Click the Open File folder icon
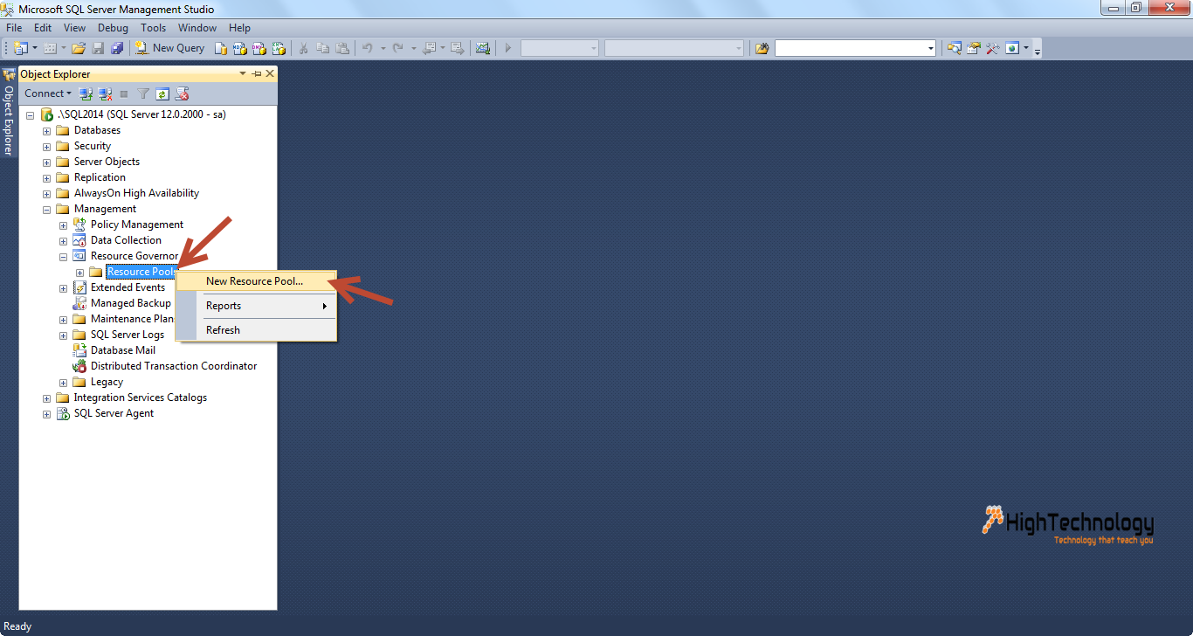 pos(79,48)
